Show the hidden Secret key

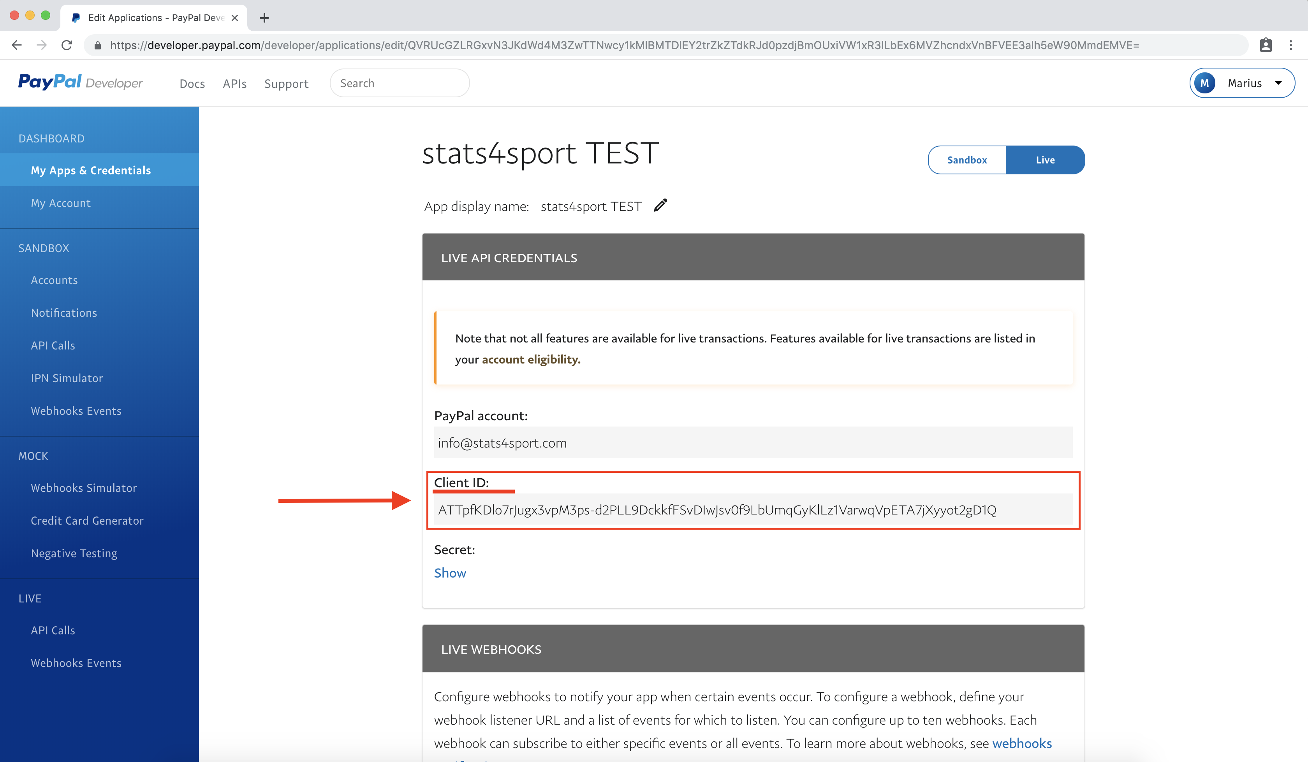(x=450, y=572)
